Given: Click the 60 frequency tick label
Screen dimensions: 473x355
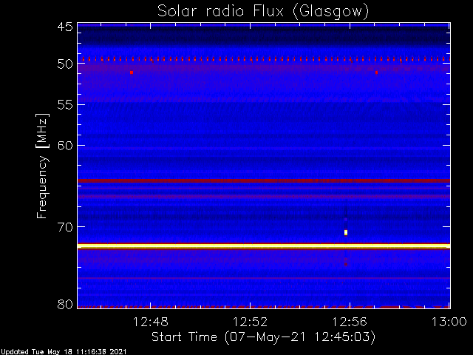Looking at the screenshot, I should tap(65, 146).
